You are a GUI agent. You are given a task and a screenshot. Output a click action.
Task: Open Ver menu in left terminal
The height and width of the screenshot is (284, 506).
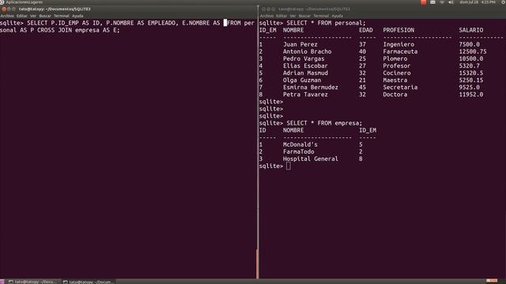pos(33,16)
